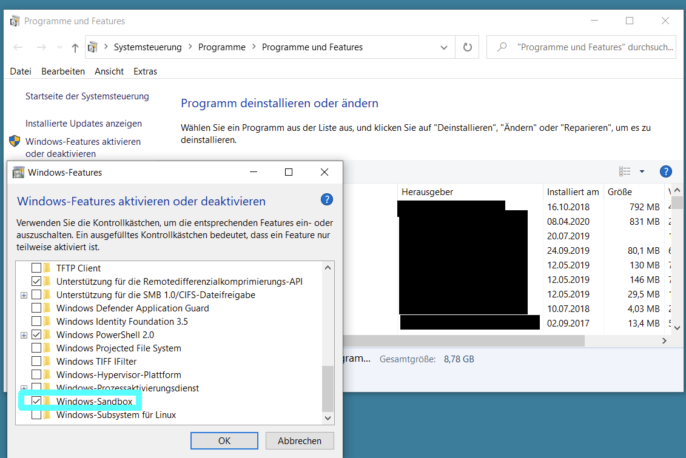Viewport: 686px width, 458px height.
Task: Minimize the Programme und Features window
Action: pos(594,21)
